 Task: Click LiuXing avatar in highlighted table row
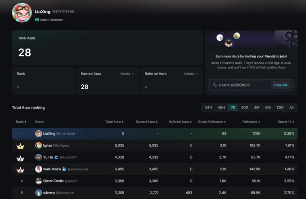pos(39,134)
